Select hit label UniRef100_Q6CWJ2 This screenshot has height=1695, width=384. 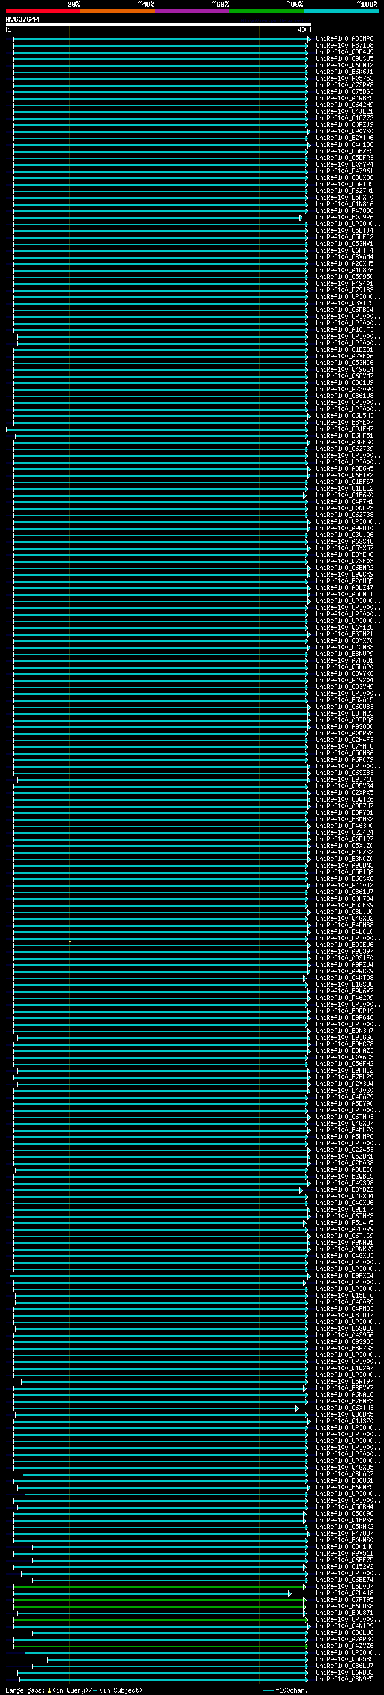click(x=344, y=65)
